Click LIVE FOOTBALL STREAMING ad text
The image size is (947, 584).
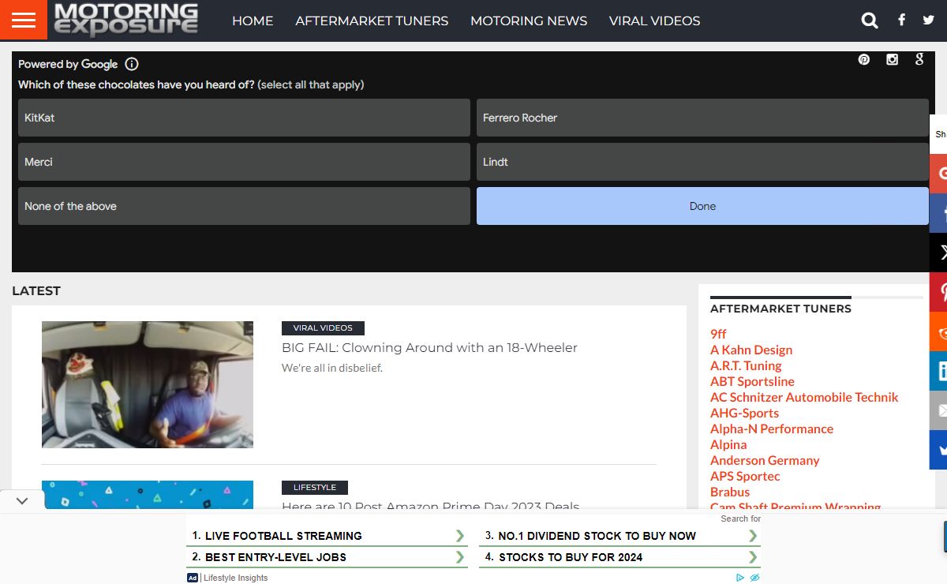pyautogui.click(x=283, y=536)
